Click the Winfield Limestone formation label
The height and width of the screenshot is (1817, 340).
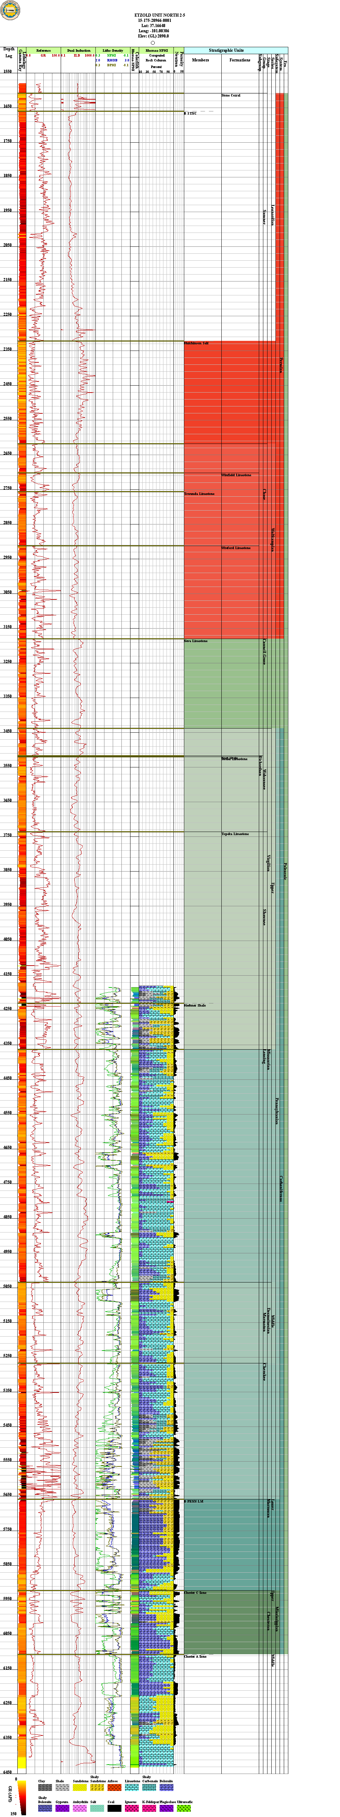point(236,475)
